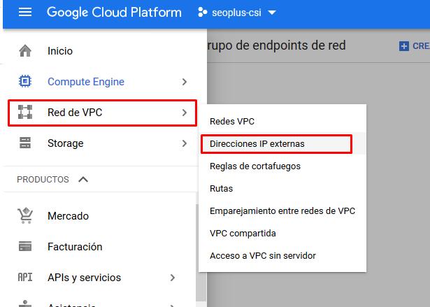This screenshot has height=307, width=430.
Task: Collapse the PRODUCTOS section
Action: (x=83, y=180)
